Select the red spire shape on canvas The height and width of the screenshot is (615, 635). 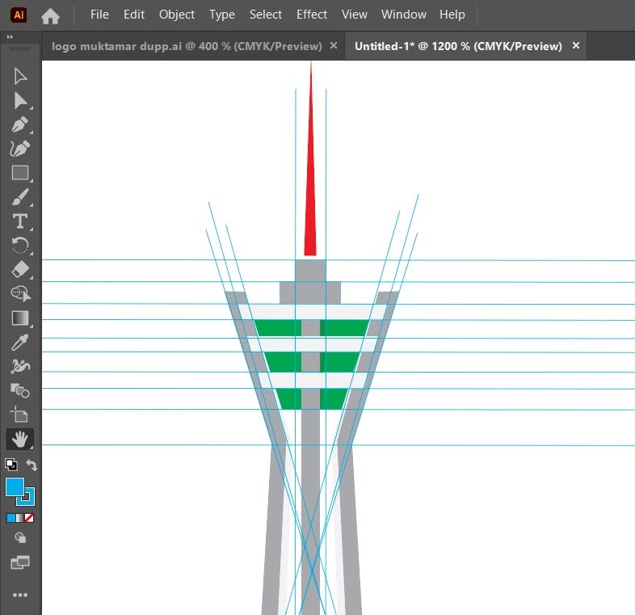click(310, 203)
